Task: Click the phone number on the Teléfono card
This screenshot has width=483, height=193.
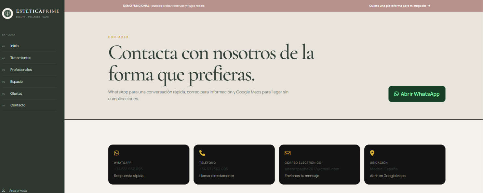Action: pyautogui.click(x=214, y=169)
